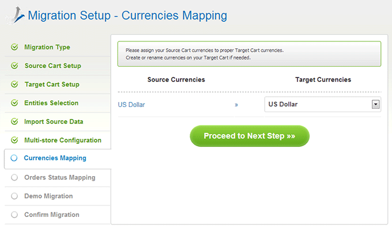Image resolution: width=392 pixels, height=229 pixels.
Task: Click the checkmark icon beside Target Cart Setup
Action: [14, 85]
